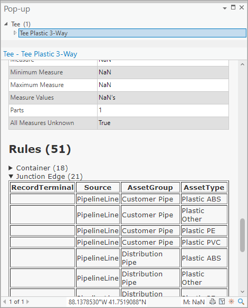
Task: Collapse the Tee (1) tree group
Action: pos(6,24)
